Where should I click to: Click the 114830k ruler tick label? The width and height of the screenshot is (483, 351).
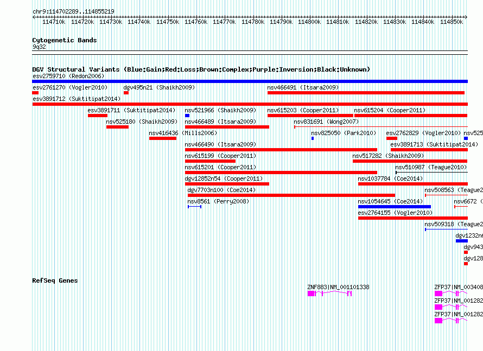tap(395, 22)
